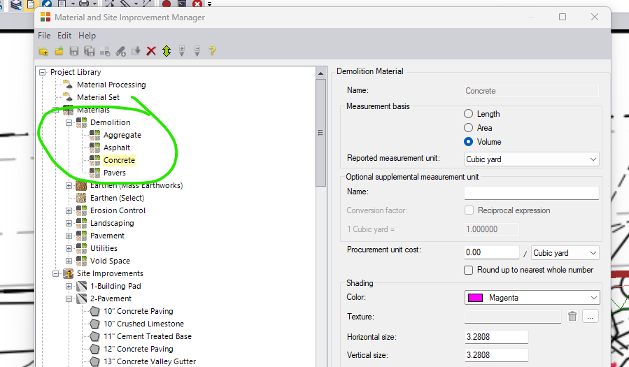Click the add material toolbar icon

pyautogui.click(x=105, y=51)
